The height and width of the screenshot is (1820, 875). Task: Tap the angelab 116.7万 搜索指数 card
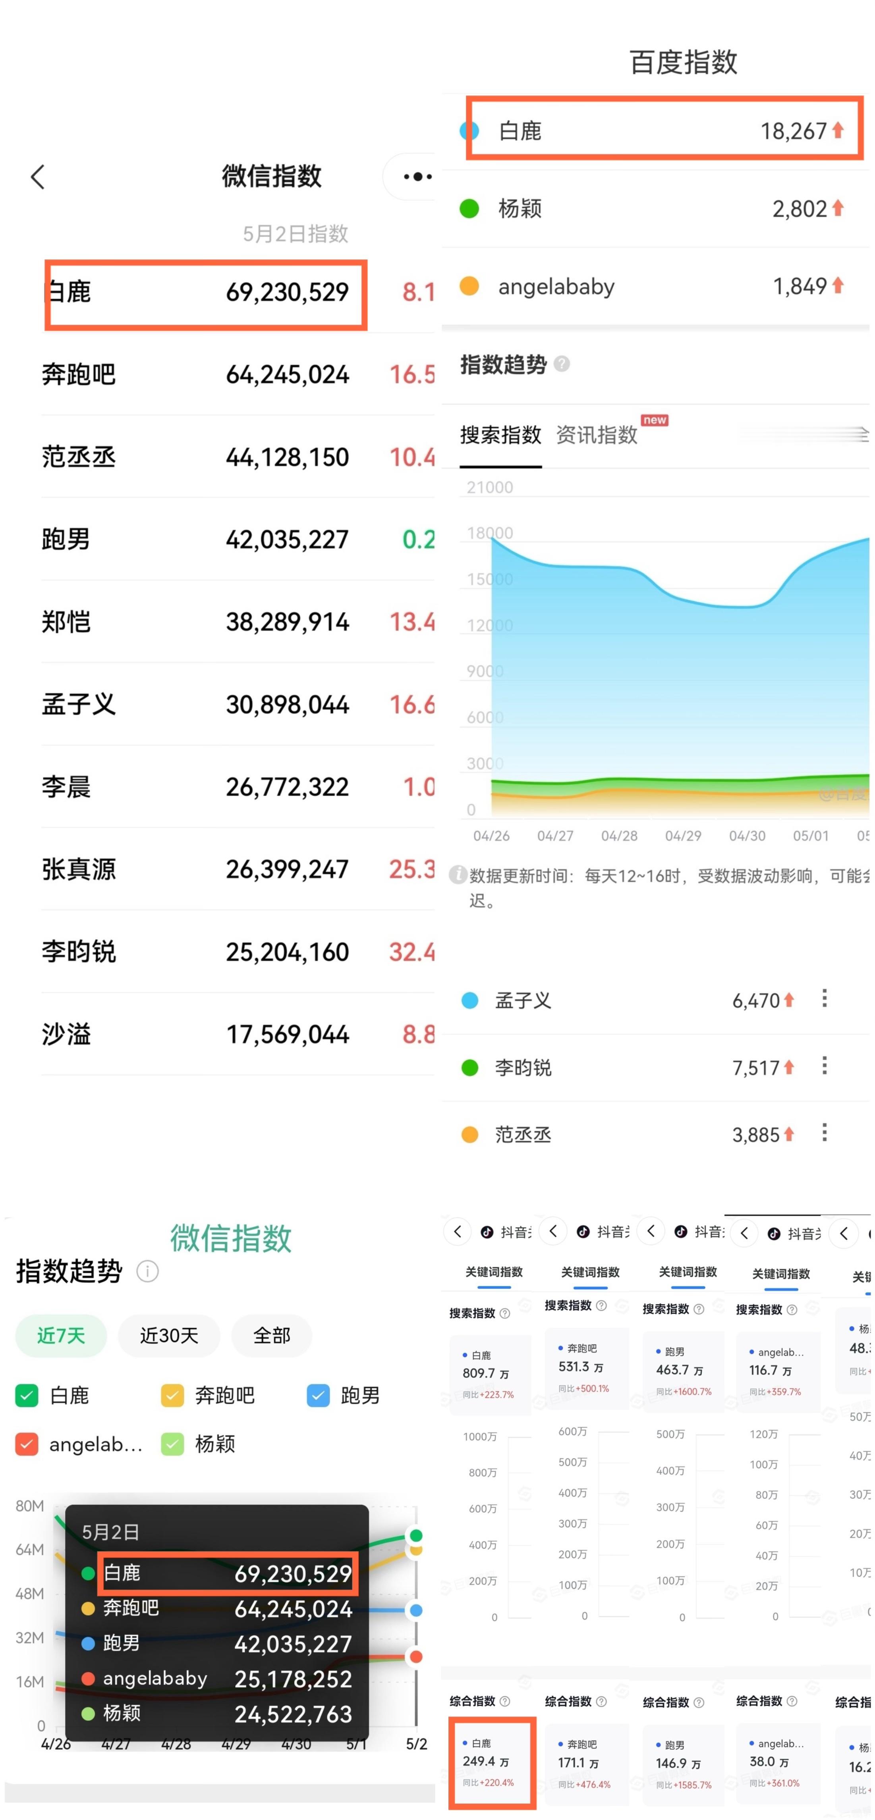(x=778, y=1372)
